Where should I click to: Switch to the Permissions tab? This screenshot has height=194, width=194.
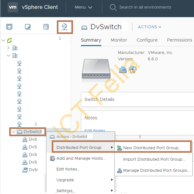pos(179,40)
